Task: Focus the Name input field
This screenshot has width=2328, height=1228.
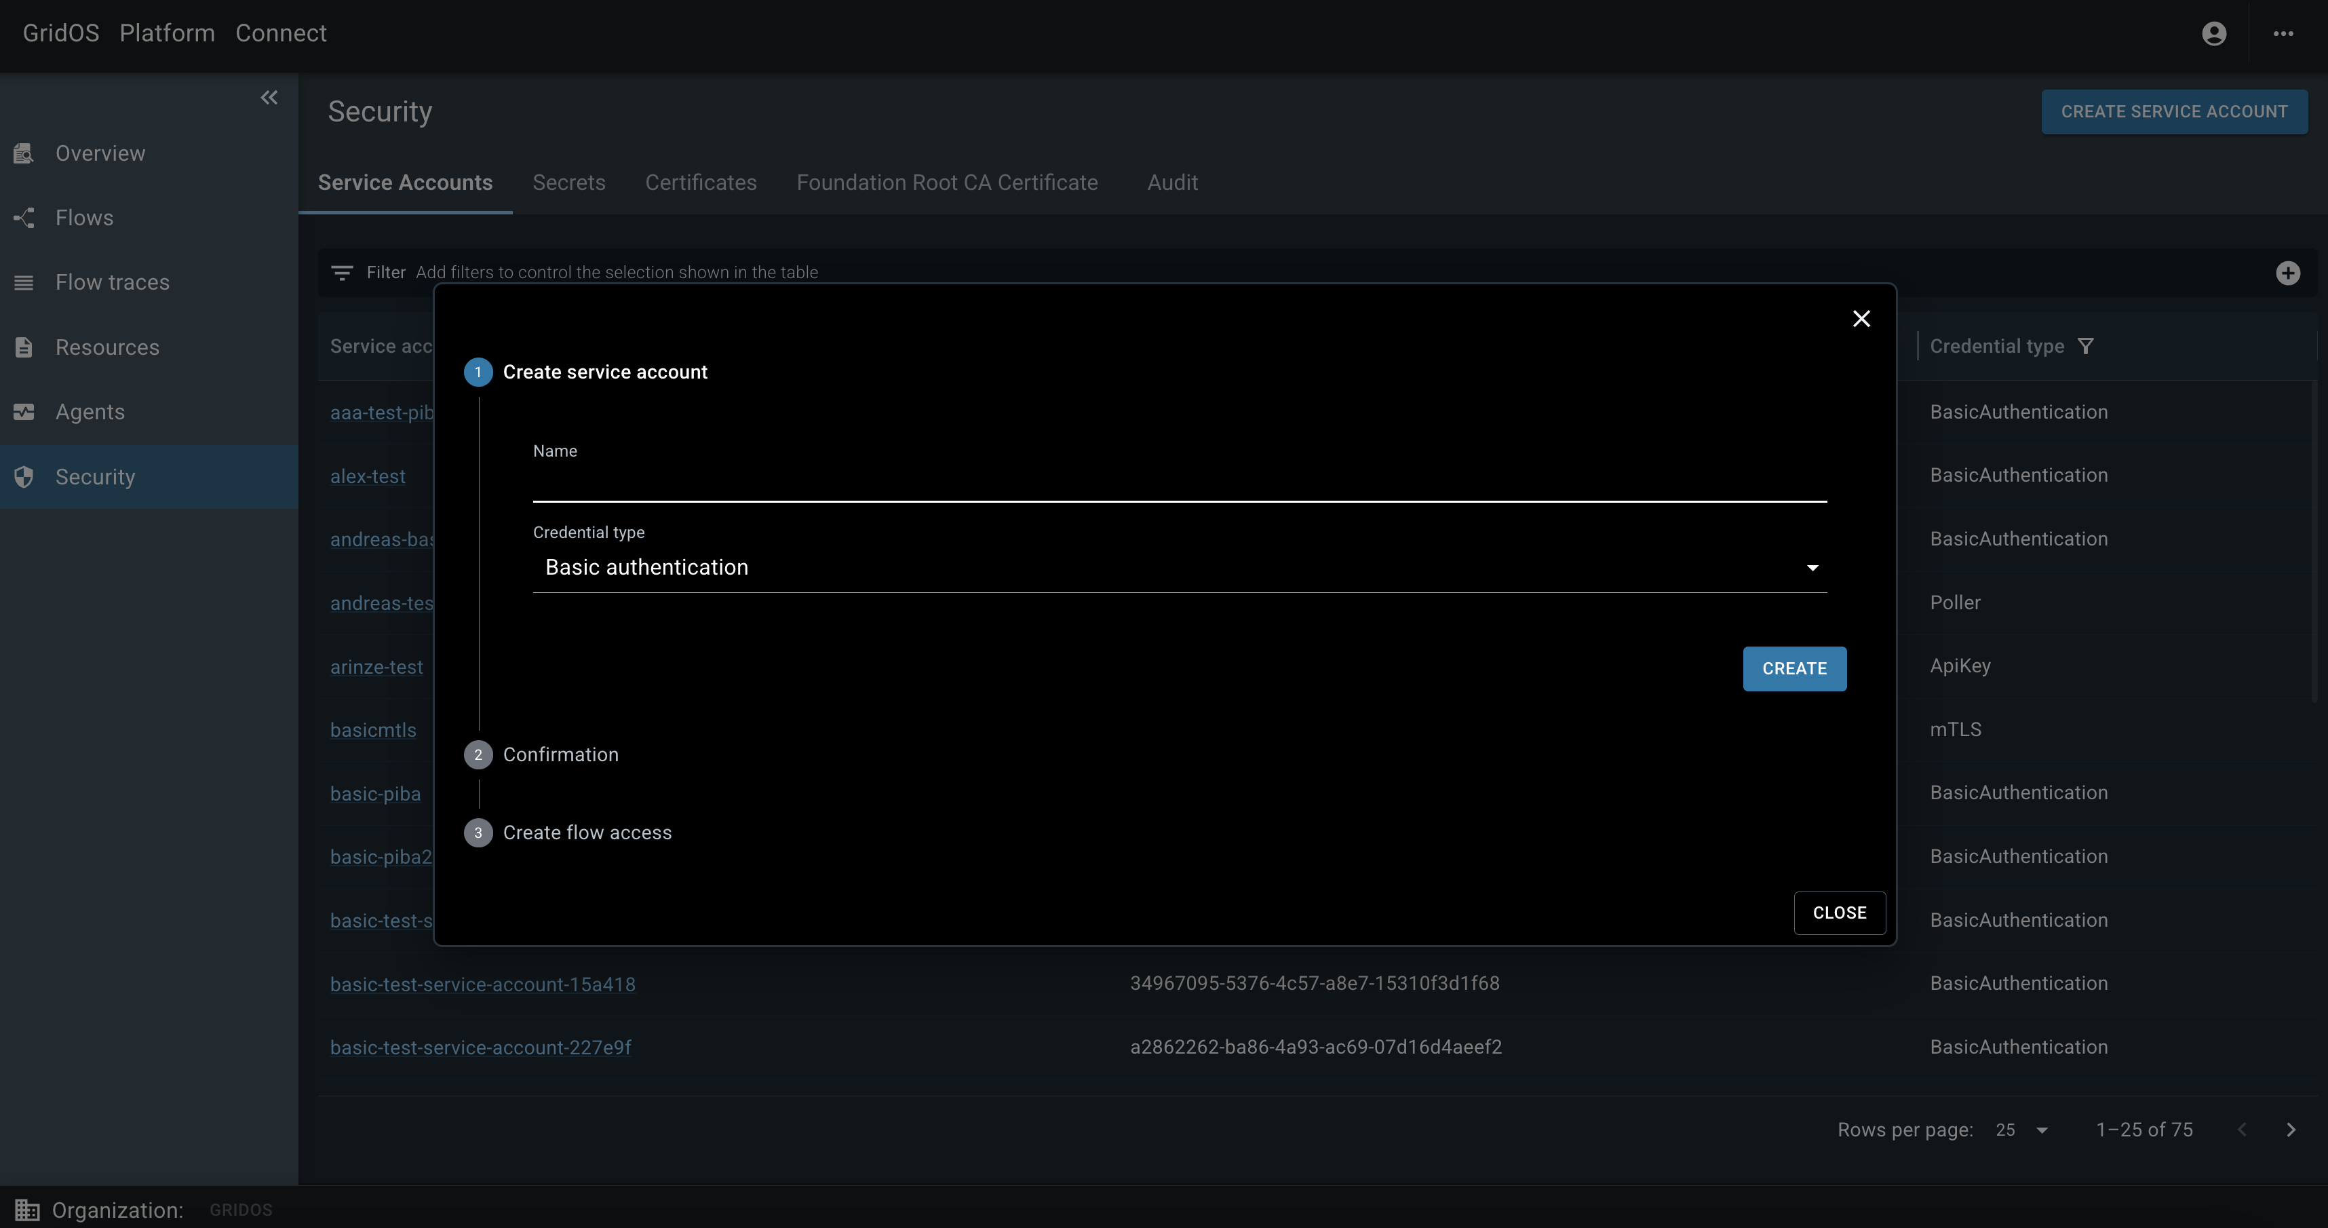Action: (1180, 484)
